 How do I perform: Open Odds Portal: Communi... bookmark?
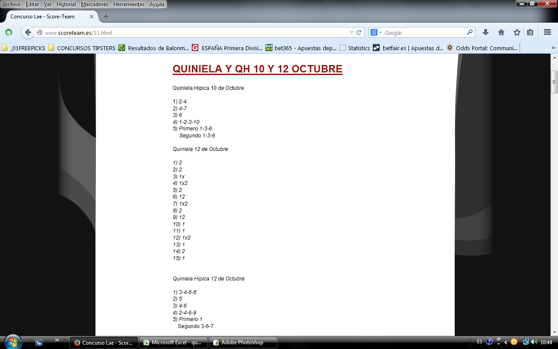pyautogui.click(x=482, y=48)
